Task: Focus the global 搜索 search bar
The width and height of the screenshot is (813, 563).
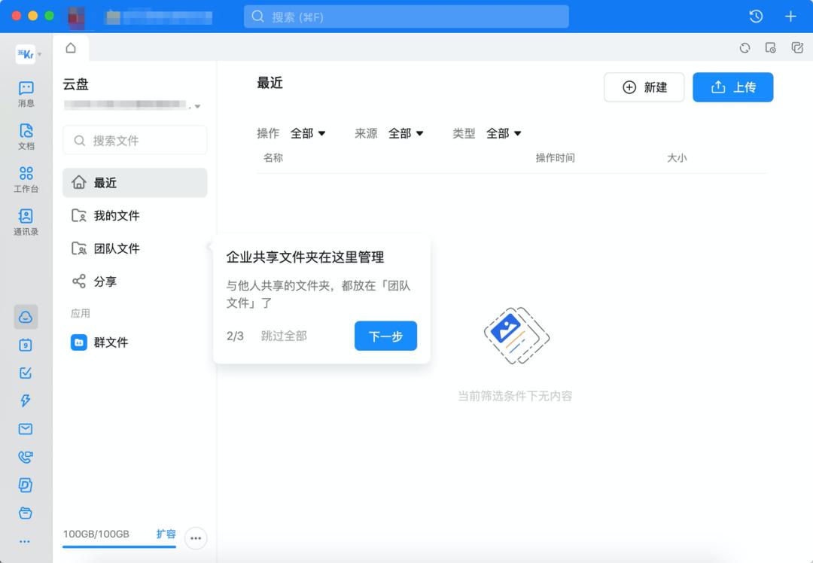Action: pyautogui.click(x=406, y=17)
